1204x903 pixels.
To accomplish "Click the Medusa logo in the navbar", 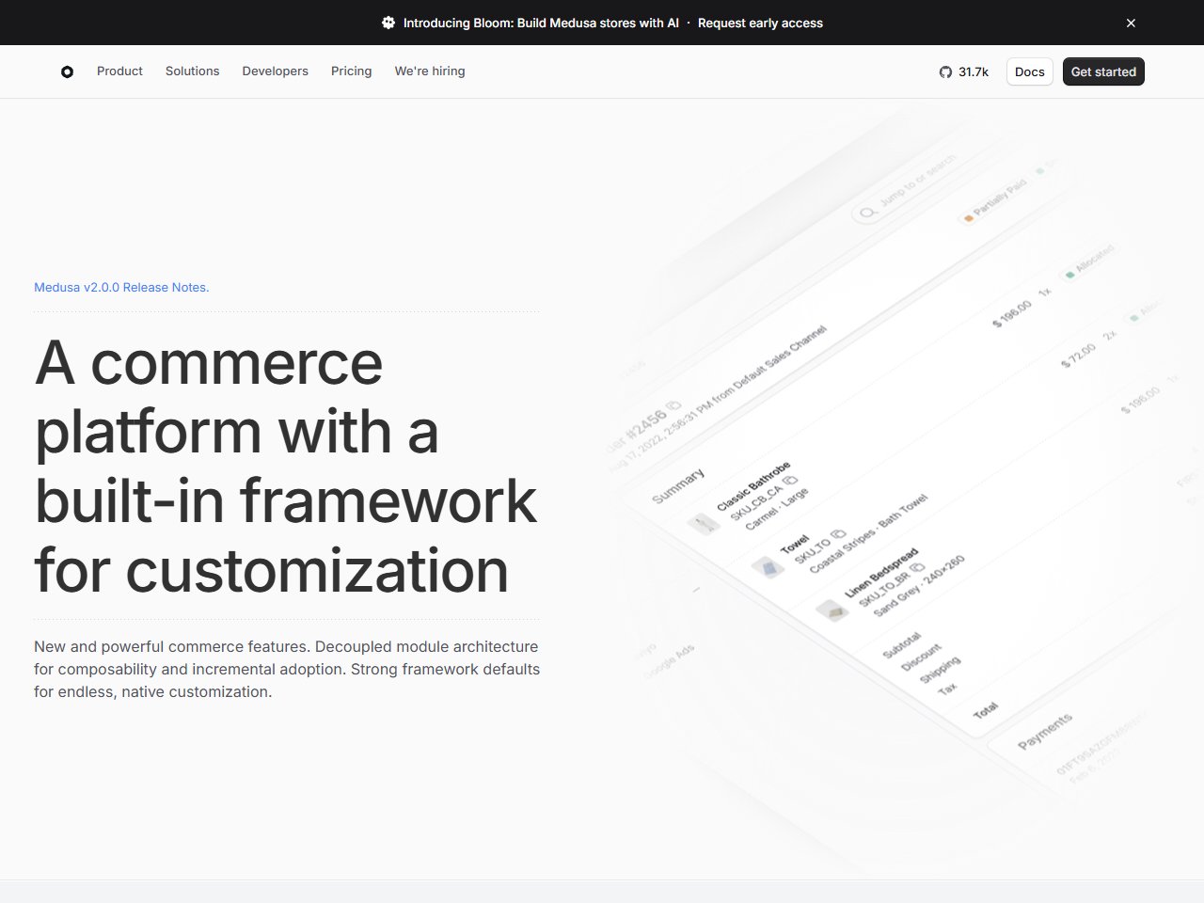I will 67,71.
